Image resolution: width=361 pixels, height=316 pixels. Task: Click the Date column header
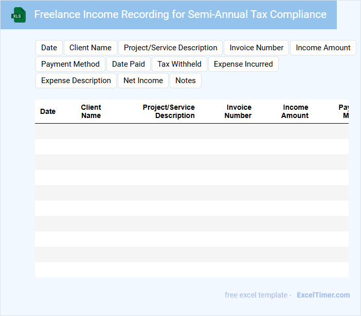(48, 111)
